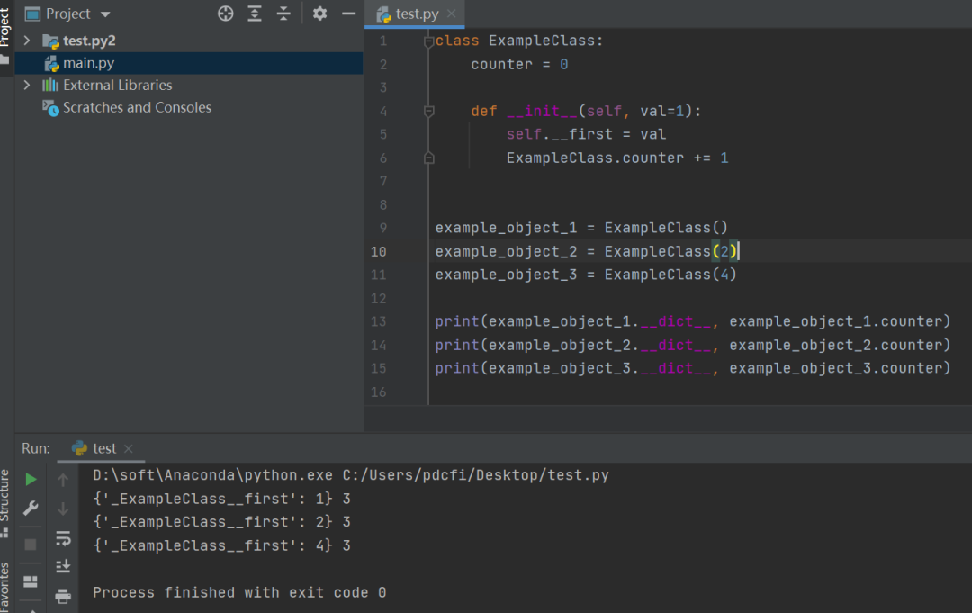Expand the External Libraries node
This screenshot has height=613, width=972.
coord(26,85)
